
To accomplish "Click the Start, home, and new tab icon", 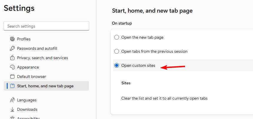I will click(x=12, y=86).
